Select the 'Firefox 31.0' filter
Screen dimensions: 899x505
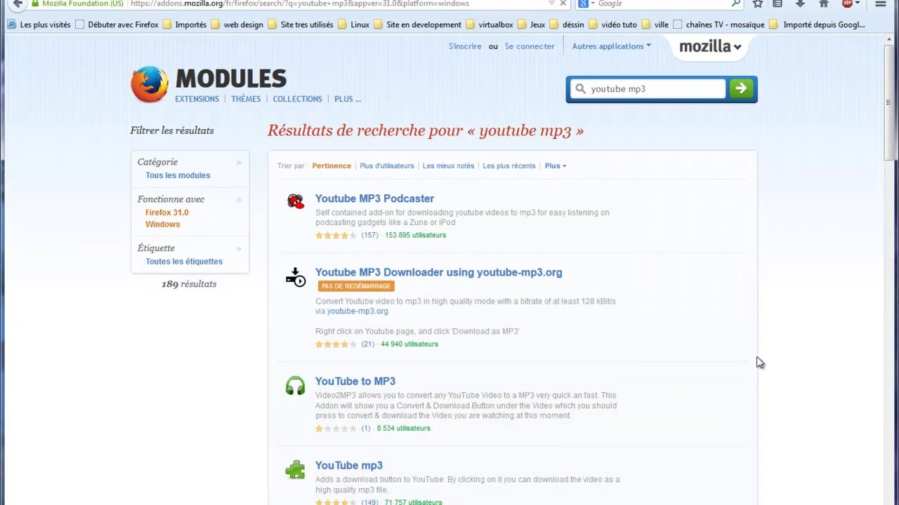(x=167, y=213)
